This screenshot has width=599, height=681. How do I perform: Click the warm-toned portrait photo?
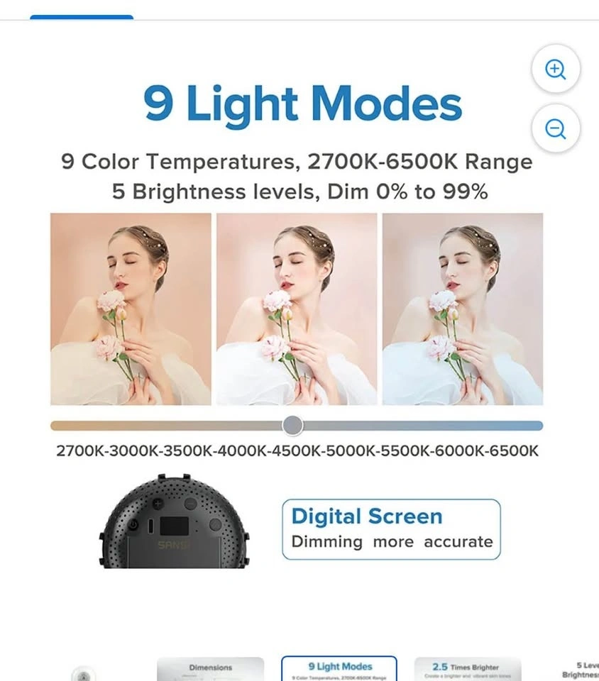click(131, 309)
